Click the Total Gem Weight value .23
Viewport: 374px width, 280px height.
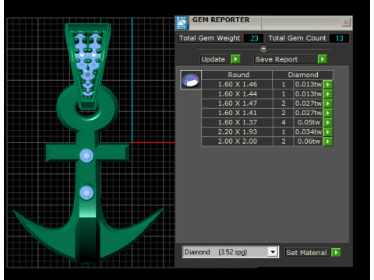click(x=253, y=38)
